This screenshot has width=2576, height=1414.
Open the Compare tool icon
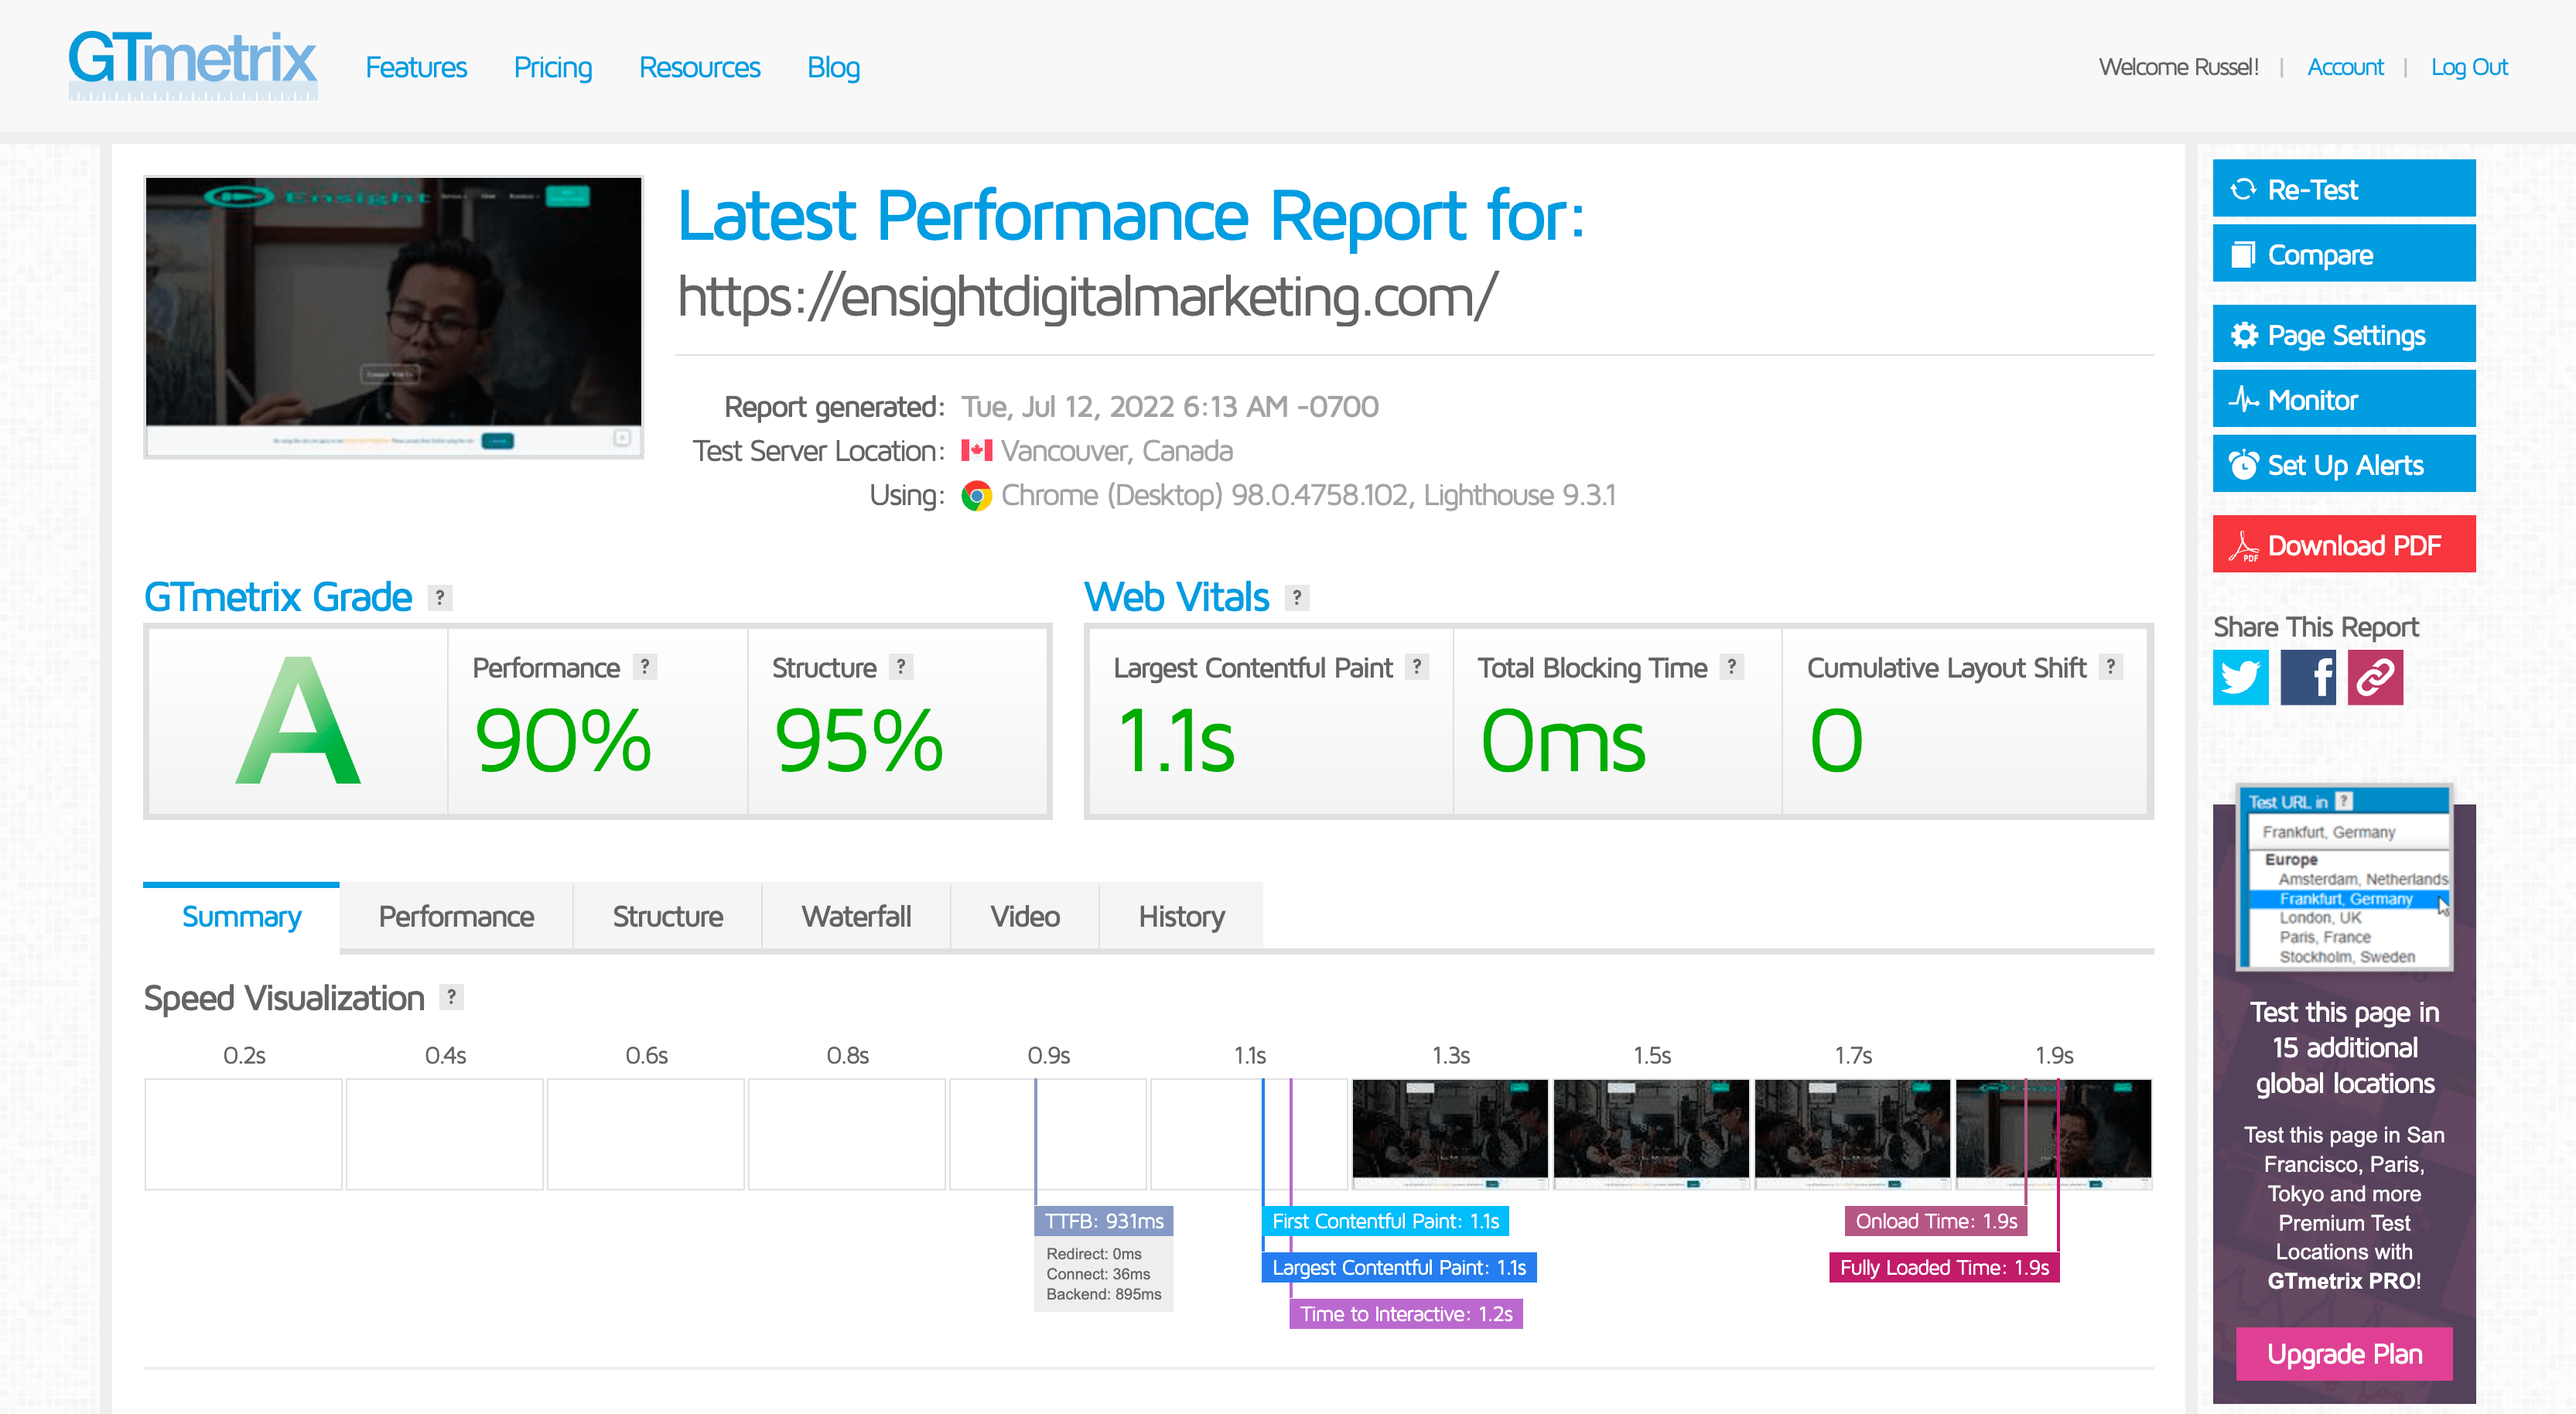(2243, 254)
